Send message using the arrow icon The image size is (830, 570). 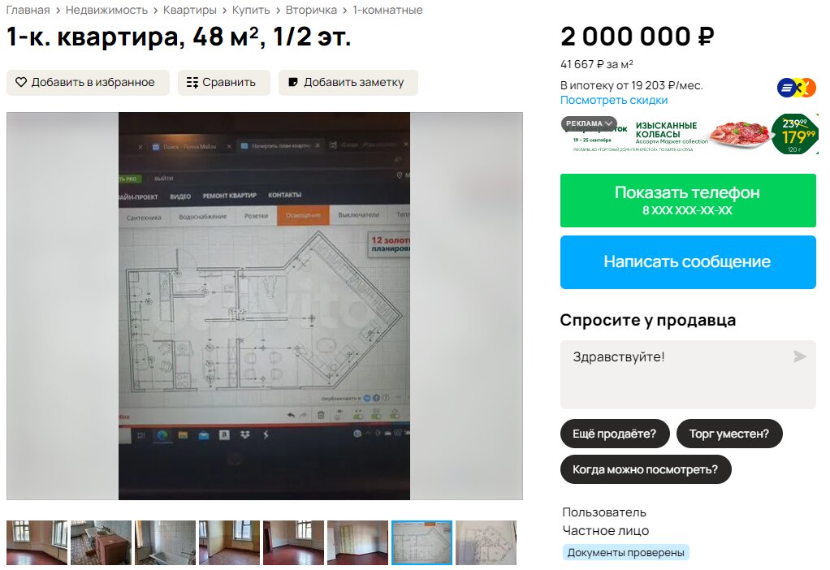click(x=800, y=356)
